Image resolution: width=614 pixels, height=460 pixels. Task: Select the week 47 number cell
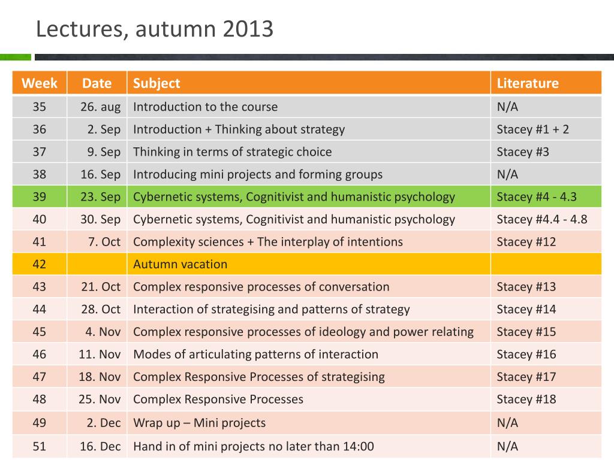40,377
